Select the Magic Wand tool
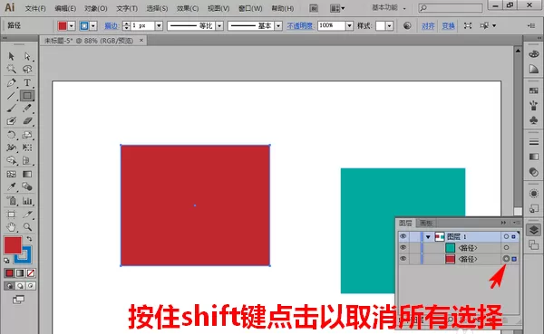This screenshot has width=544, height=334. [x=11, y=69]
